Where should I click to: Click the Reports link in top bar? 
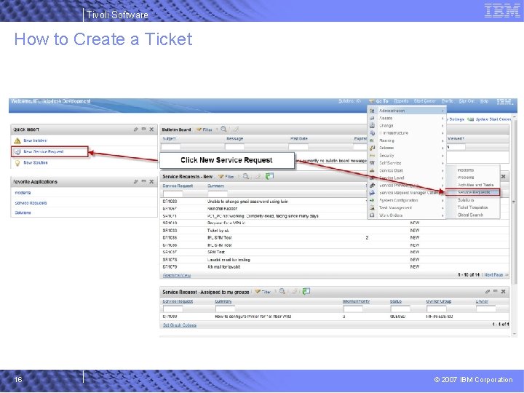tap(401, 101)
